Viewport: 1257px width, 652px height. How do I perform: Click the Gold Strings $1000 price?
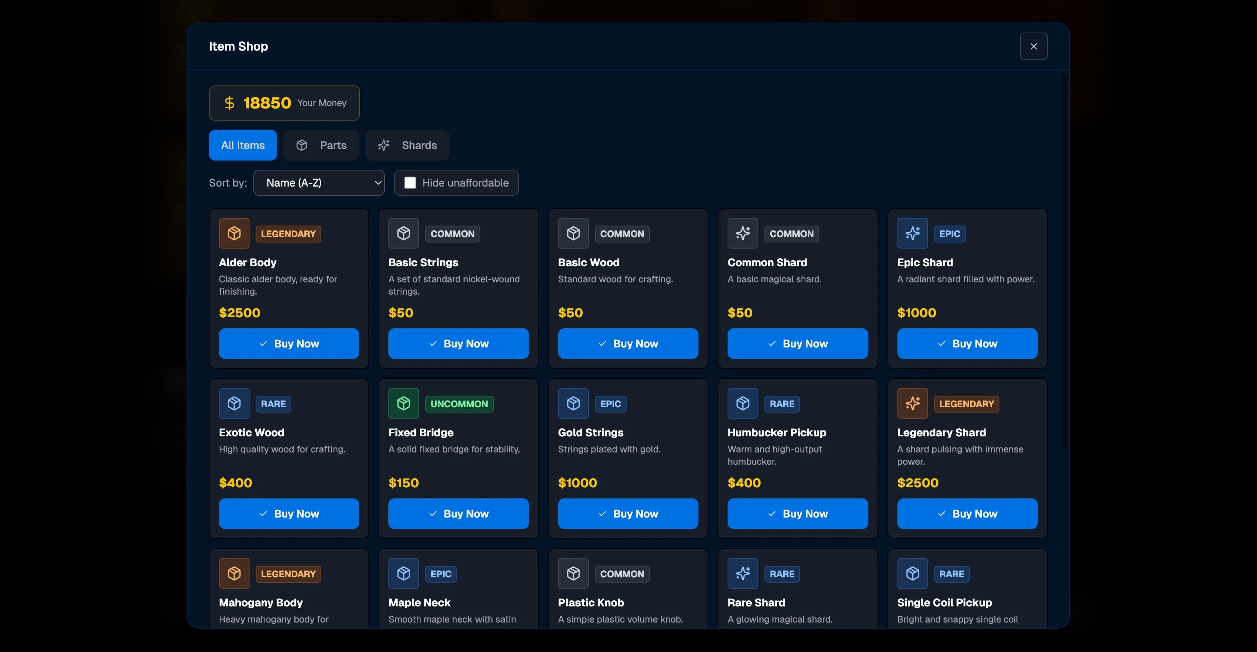[577, 483]
